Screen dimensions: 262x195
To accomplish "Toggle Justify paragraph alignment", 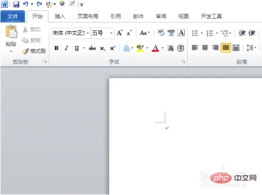I will (x=226, y=47).
